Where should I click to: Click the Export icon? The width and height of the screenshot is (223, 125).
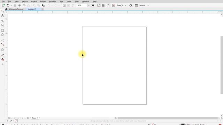[69, 6]
